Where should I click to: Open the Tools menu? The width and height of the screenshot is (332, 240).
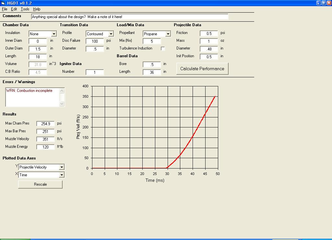pyautogui.click(x=25, y=9)
